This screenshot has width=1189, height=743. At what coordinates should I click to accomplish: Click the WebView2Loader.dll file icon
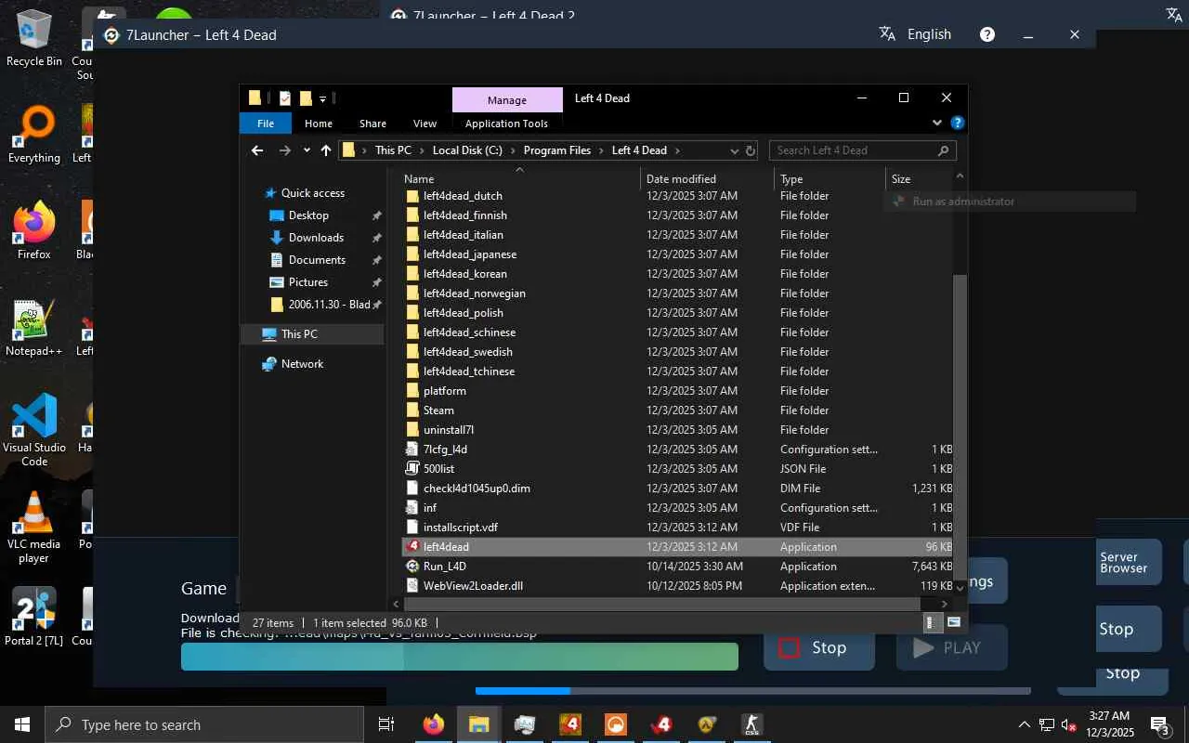[x=413, y=586]
